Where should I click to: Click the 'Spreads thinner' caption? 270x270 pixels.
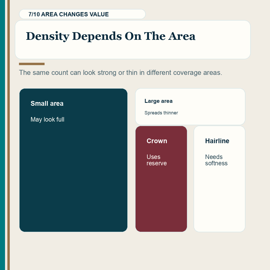pos(161,113)
